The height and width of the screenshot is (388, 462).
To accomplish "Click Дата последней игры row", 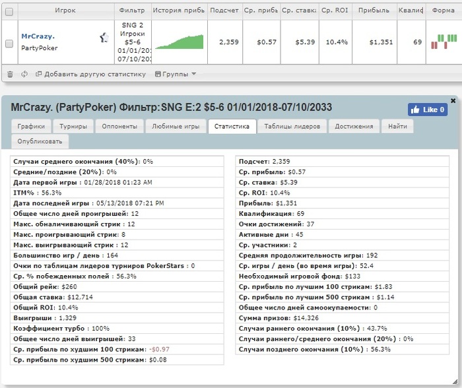I will point(117,203).
